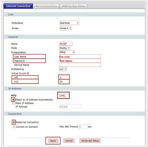148x147 pixels.
Task: Select the Static IP Address option
Action: [13, 103]
